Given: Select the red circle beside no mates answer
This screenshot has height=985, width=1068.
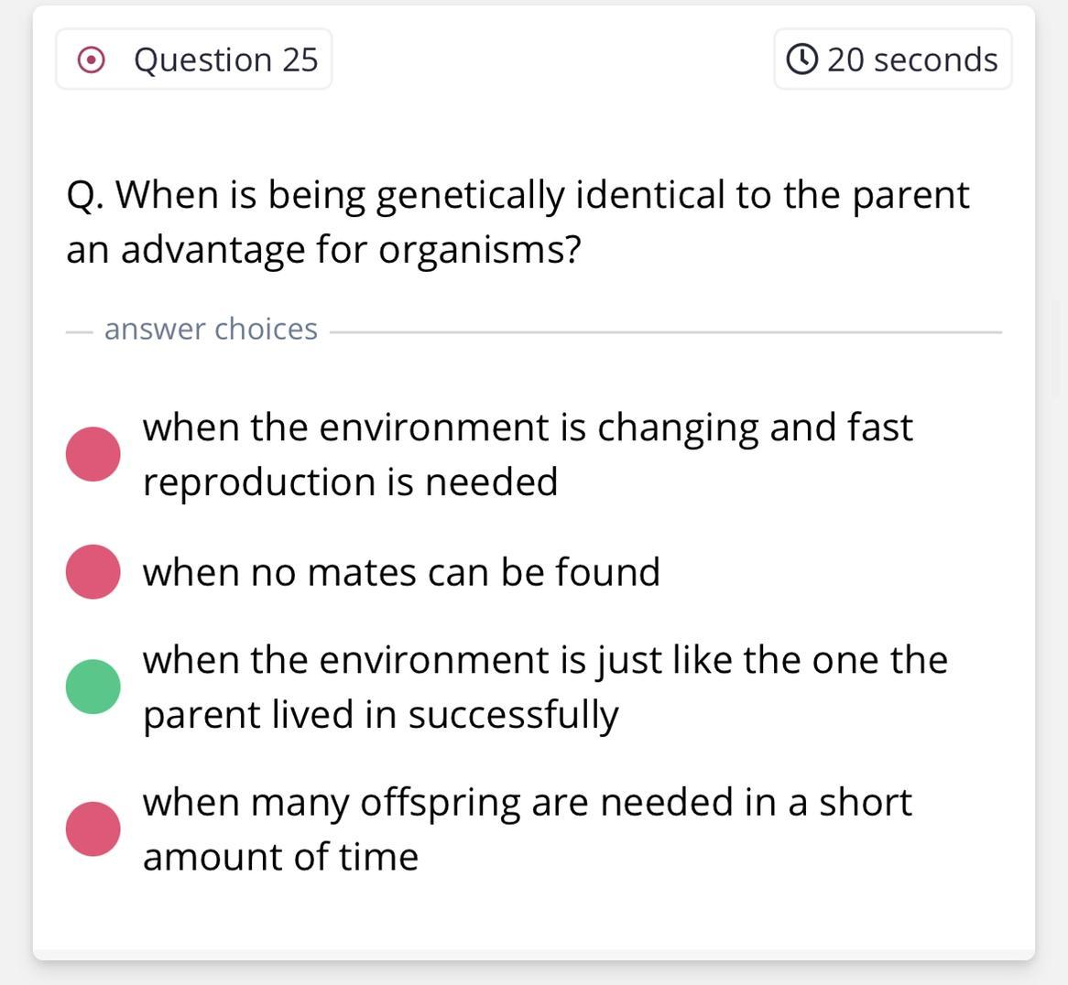Looking at the screenshot, I should tap(93, 571).
